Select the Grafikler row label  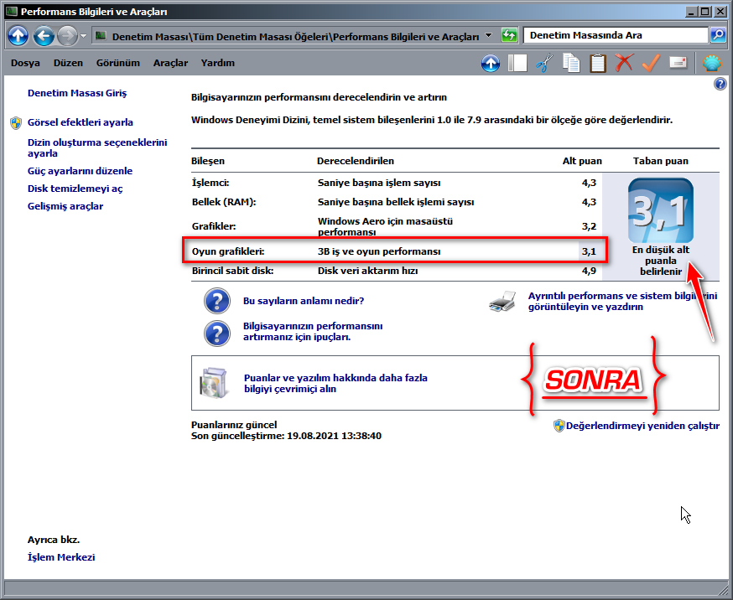pos(214,226)
